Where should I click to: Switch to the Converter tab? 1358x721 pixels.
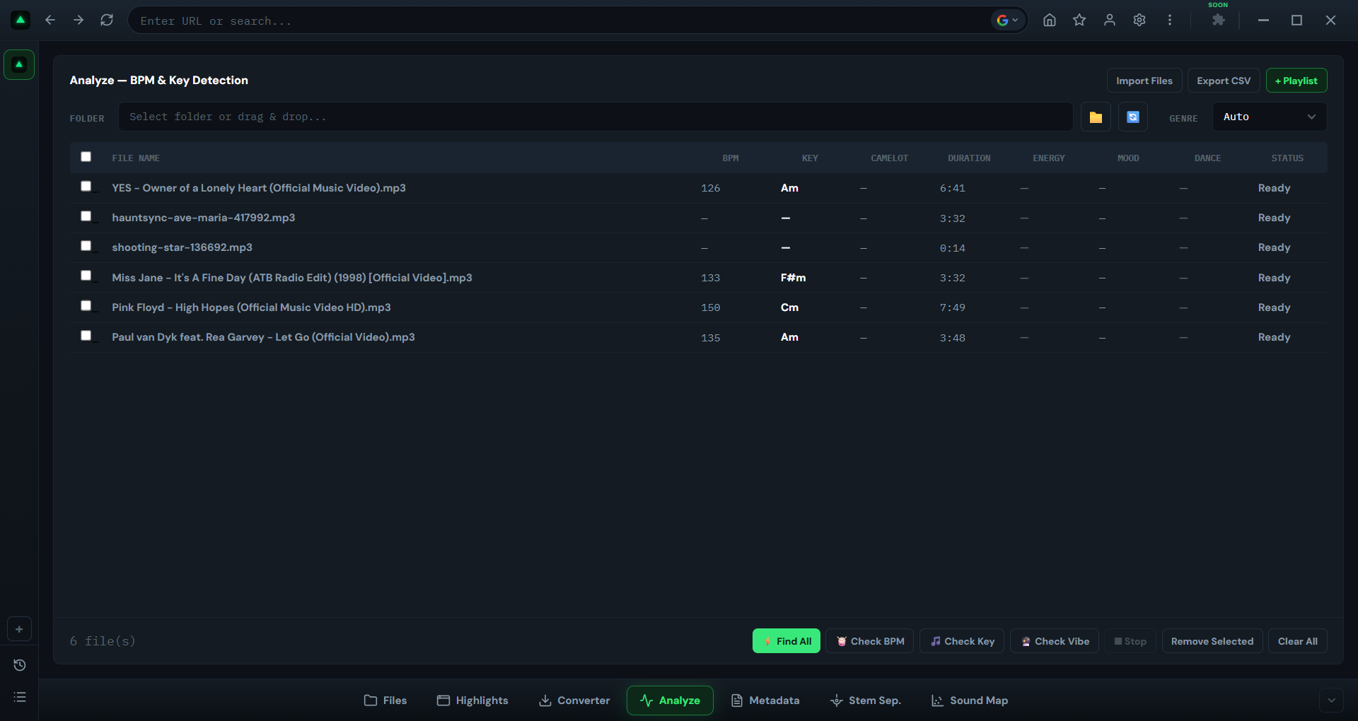point(574,701)
